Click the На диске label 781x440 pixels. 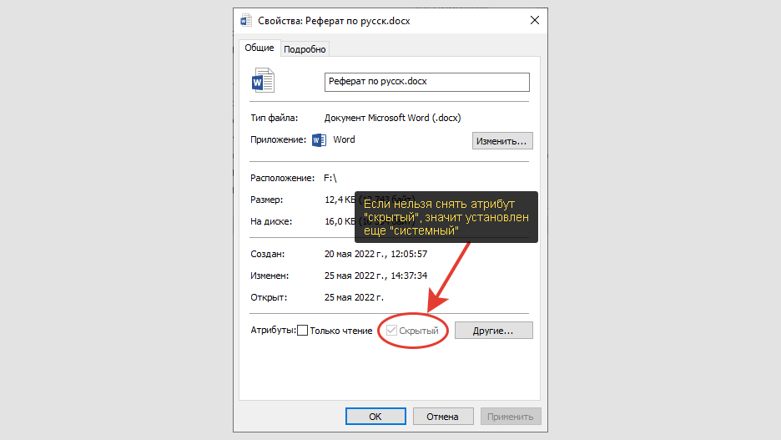tap(271, 221)
